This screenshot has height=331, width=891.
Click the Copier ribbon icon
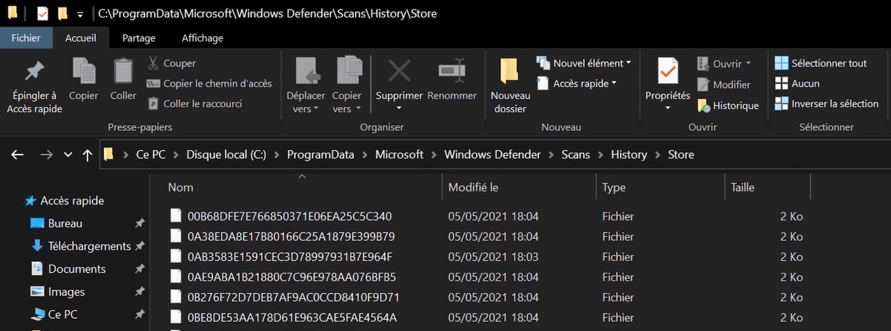pyautogui.click(x=83, y=71)
